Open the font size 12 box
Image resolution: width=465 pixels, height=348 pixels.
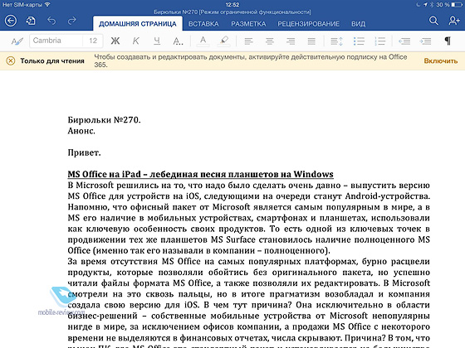coord(93,41)
